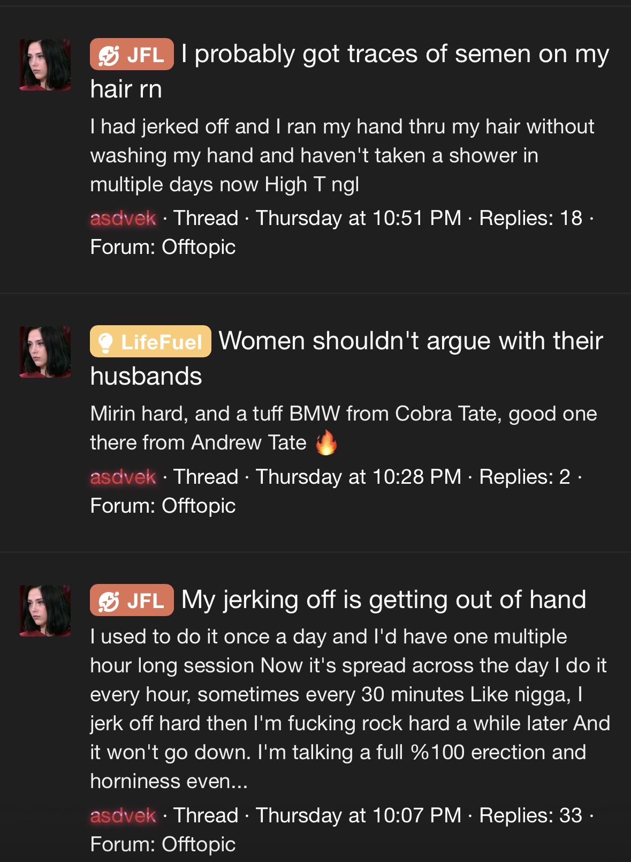Select the LifeFuel prefix tag
Viewport: 631px width, 862px height.
coord(150,341)
